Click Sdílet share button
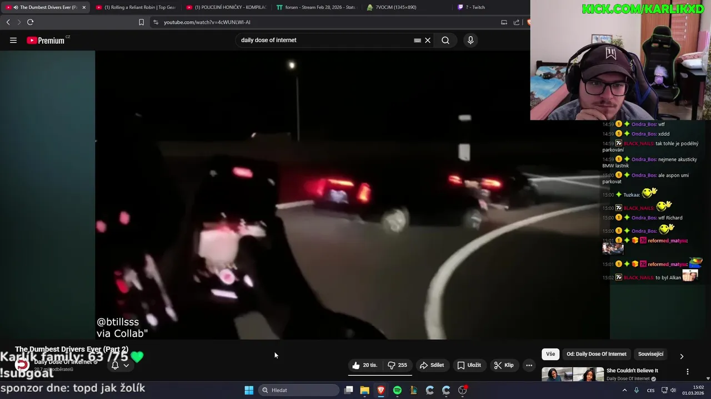The height and width of the screenshot is (399, 711). (432, 365)
